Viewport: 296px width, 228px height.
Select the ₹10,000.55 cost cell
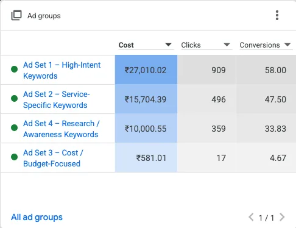[146, 129]
